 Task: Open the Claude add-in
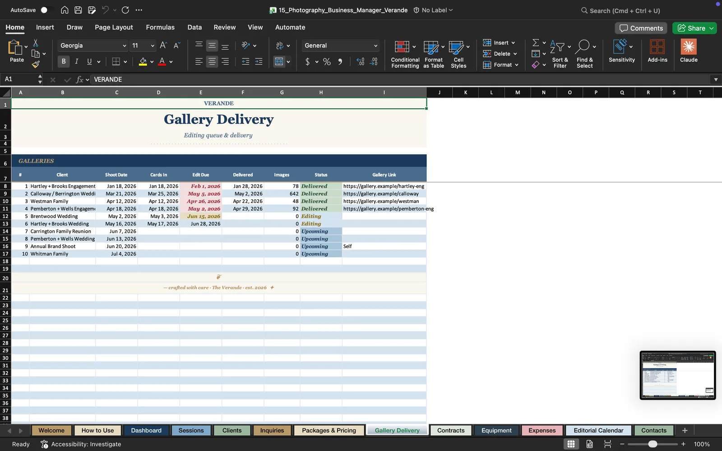pyautogui.click(x=689, y=51)
